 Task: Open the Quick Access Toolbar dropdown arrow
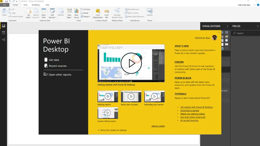(x=17, y=1)
